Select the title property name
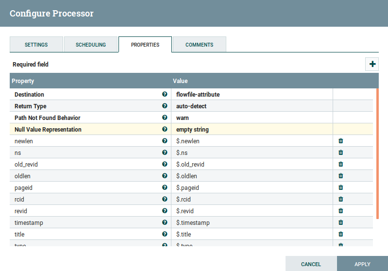This screenshot has width=388, height=271. click(x=19, y=234)
